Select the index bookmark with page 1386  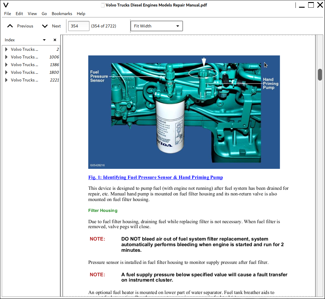point(32,65)
